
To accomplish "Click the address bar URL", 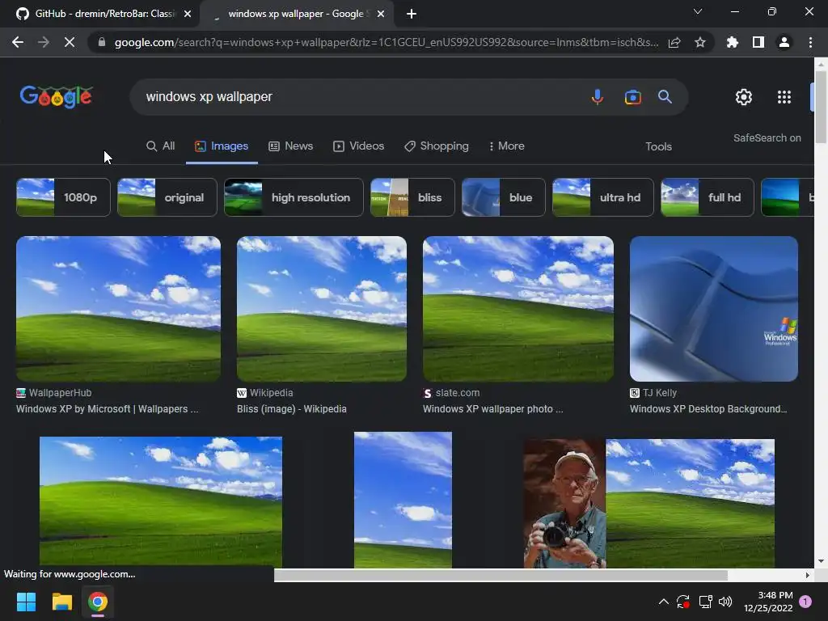I will [386, 42].
